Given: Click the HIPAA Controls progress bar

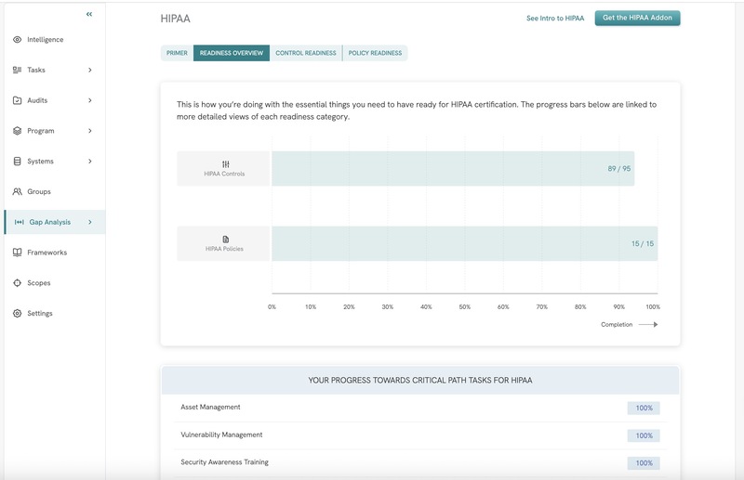Looking at the screenshot, I should pos(453,169).
